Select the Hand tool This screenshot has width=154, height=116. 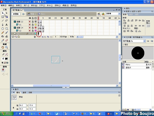[x=3, y=47]
